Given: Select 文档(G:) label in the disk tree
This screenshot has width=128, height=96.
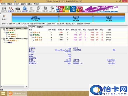Looking at the screenshot, I should pos(14,37).
